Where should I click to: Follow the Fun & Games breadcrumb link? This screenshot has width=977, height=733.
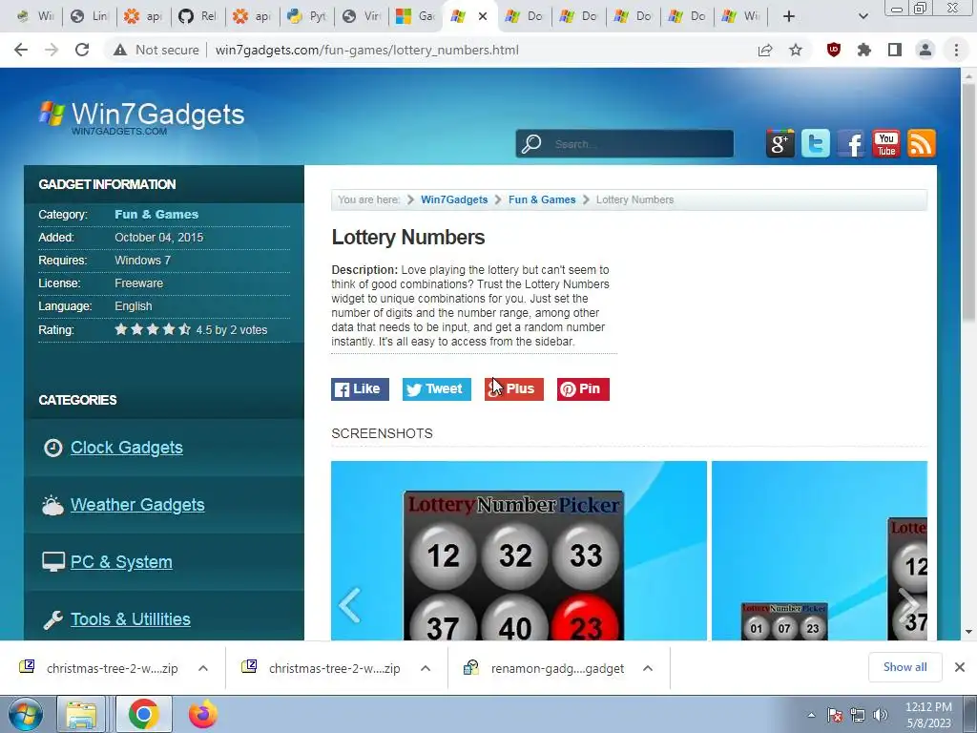click(542, 200)
